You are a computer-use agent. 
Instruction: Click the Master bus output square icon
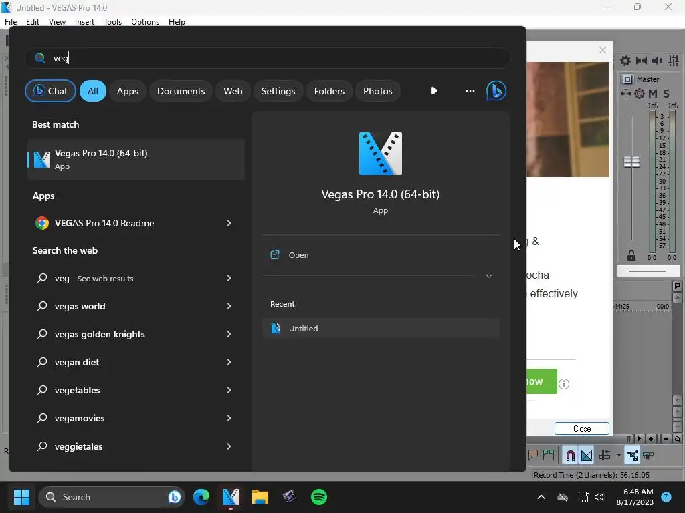coord(627,79)
